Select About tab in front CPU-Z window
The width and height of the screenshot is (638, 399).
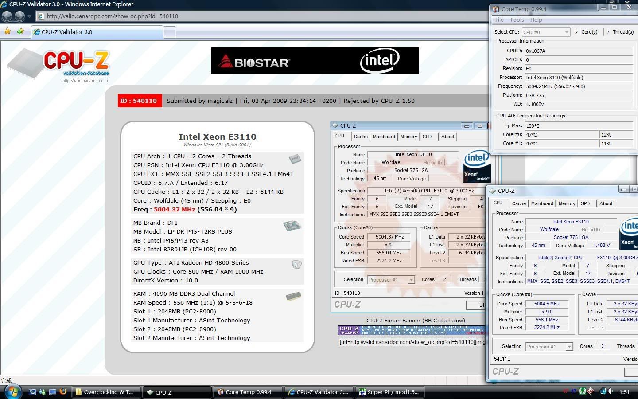click(606, 203)
